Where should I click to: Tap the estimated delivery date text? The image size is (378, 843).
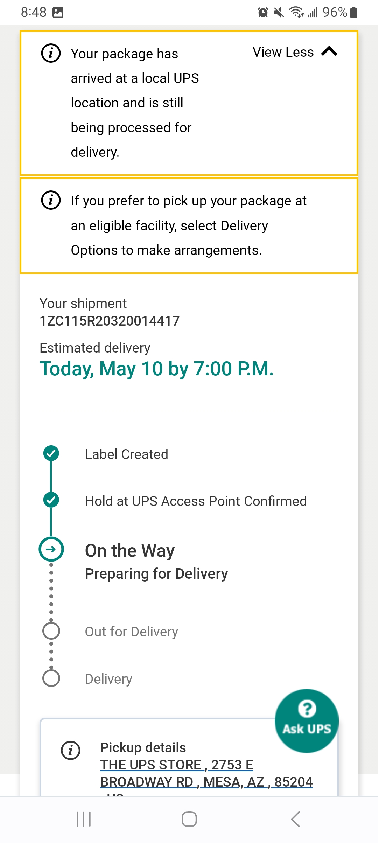(x=156, y=369)
